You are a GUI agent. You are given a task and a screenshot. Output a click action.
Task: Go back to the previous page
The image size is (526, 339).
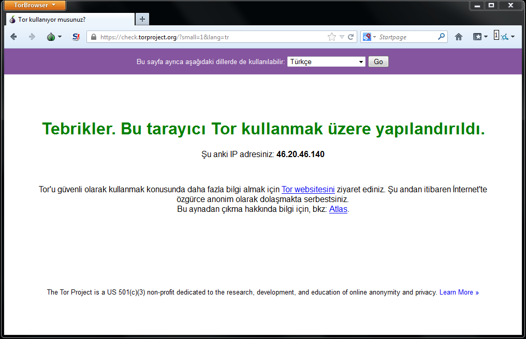14,37
